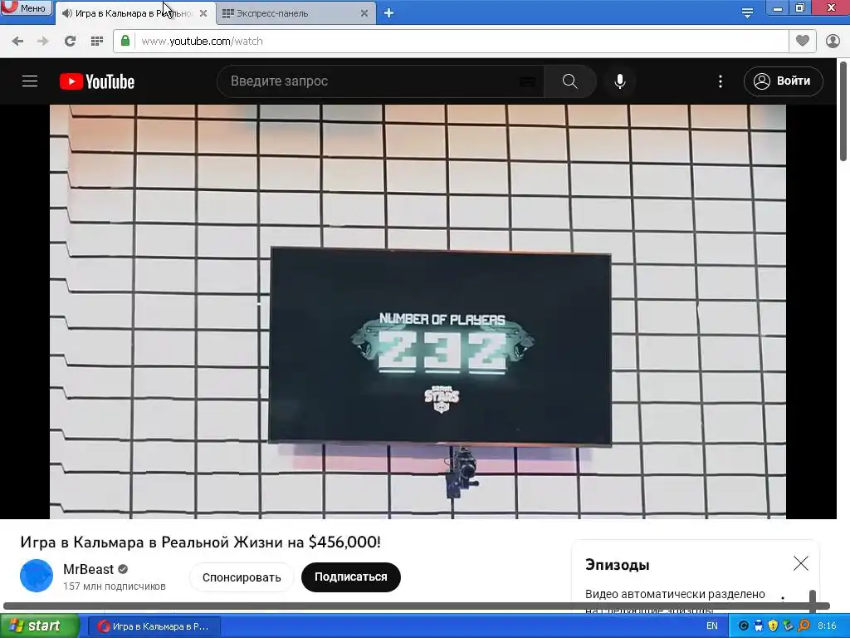850x638 pixels.
Task: Click the green security padlock icon
Action: (125, 41)
